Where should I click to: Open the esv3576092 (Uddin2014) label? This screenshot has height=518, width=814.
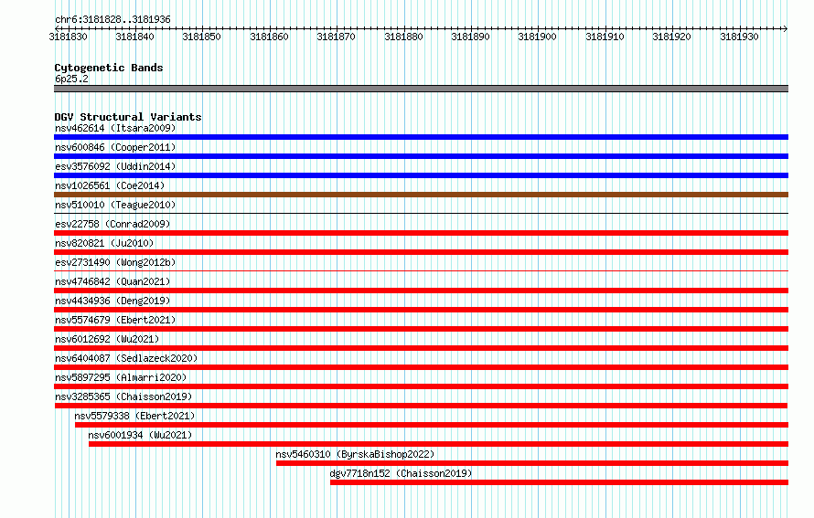(115, 166)
